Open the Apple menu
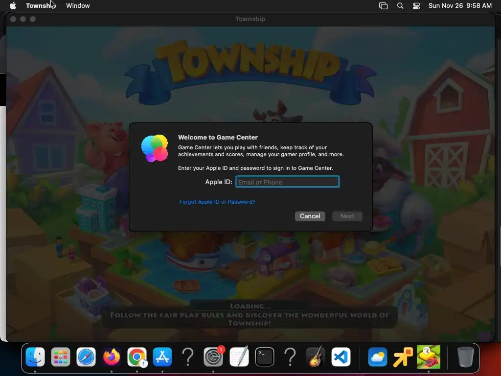The image size is (501, 376). (13, 5)
